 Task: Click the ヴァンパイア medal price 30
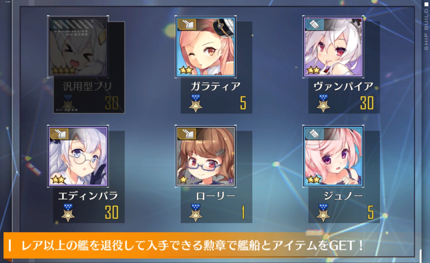click(367, 103)
